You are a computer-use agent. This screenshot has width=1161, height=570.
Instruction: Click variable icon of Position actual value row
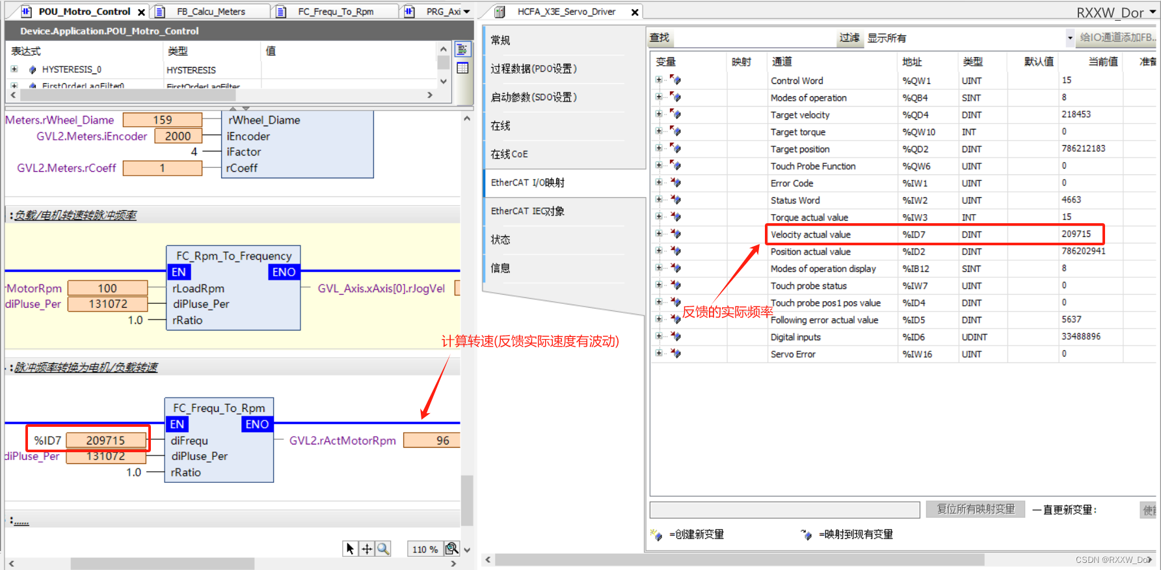[675, 251]
